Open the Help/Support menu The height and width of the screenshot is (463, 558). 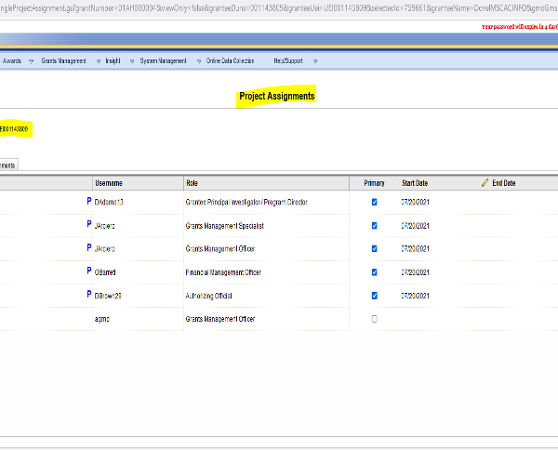tap(287, 60)
